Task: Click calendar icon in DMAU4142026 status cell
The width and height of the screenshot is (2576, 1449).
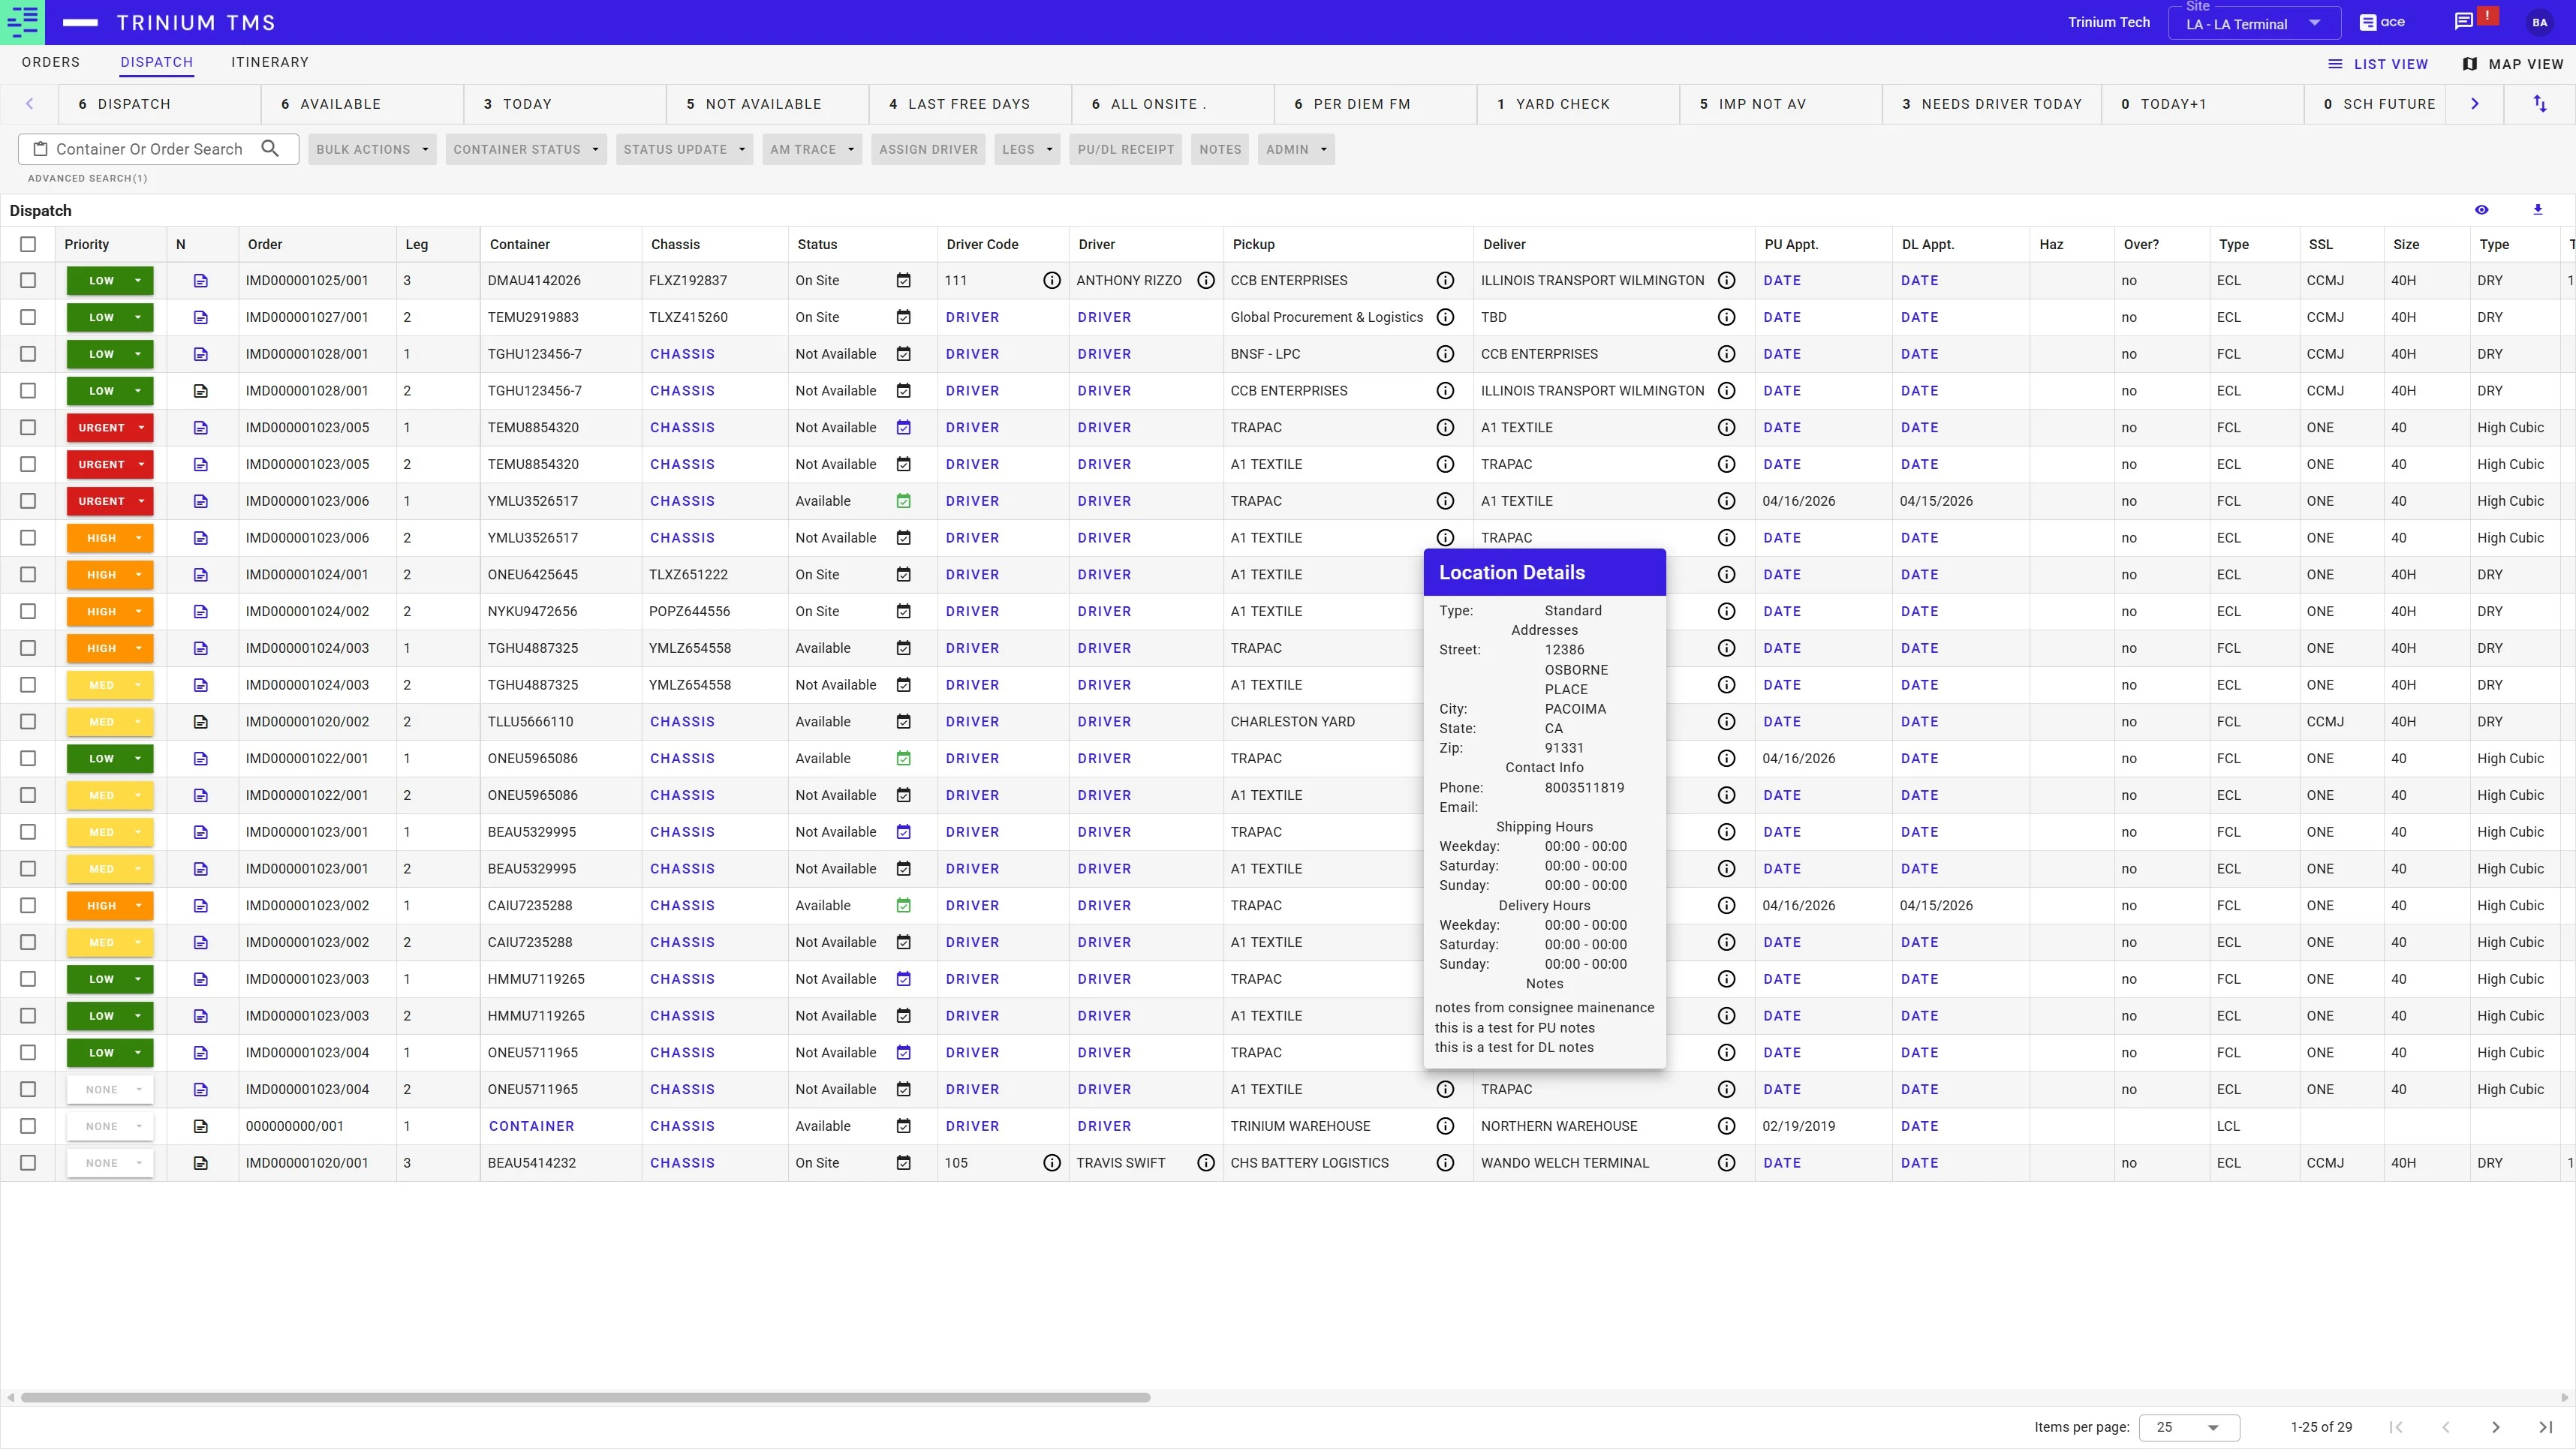Action: tap(903, 281)
